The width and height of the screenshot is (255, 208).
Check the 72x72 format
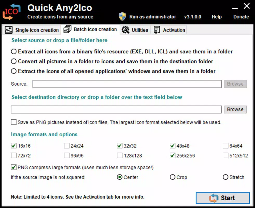pos(14,155)
